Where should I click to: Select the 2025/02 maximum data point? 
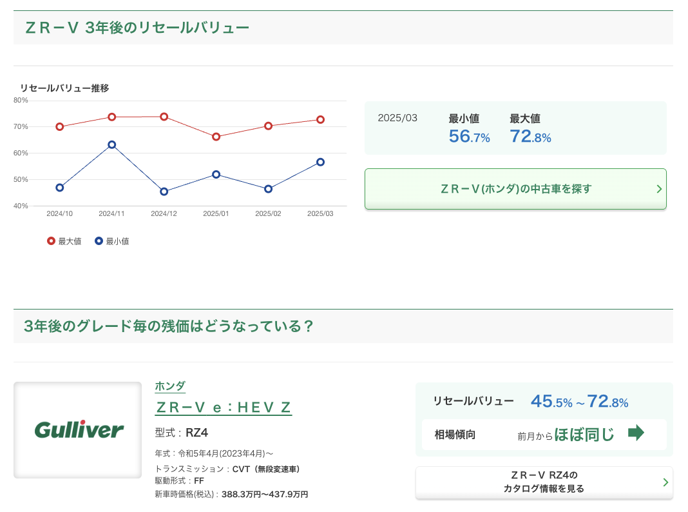268,126
